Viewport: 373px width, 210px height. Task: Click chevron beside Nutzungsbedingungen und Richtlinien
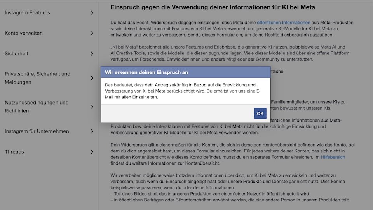point(92,107)
